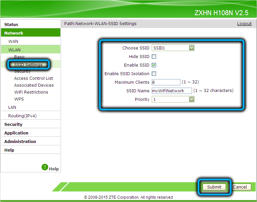Image resolution: width=257 pixels, height=202 pixels.
Task: Focus the Maximum Clients input field
Action: pyautogui.click(x=166, y=82)
